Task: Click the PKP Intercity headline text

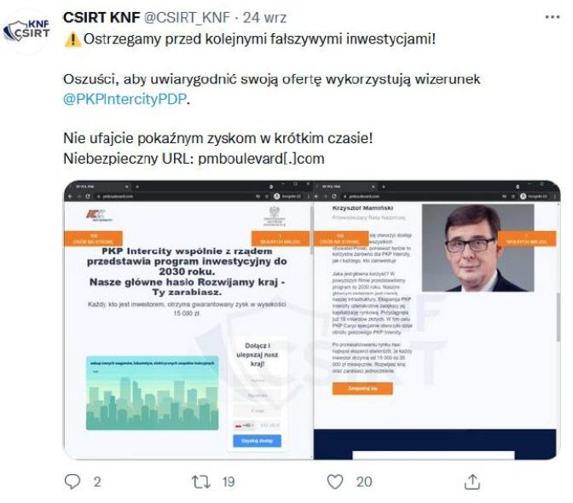Action: click(x=187, y=272)
